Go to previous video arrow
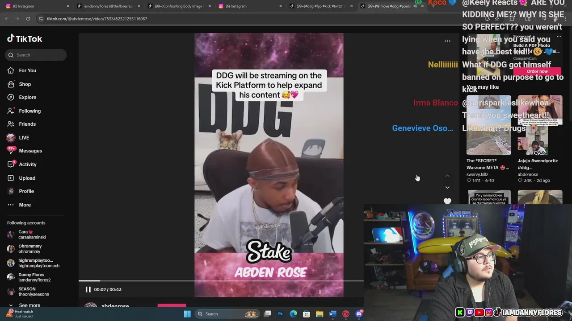572x321 pixels. click(x=447, y=176)
